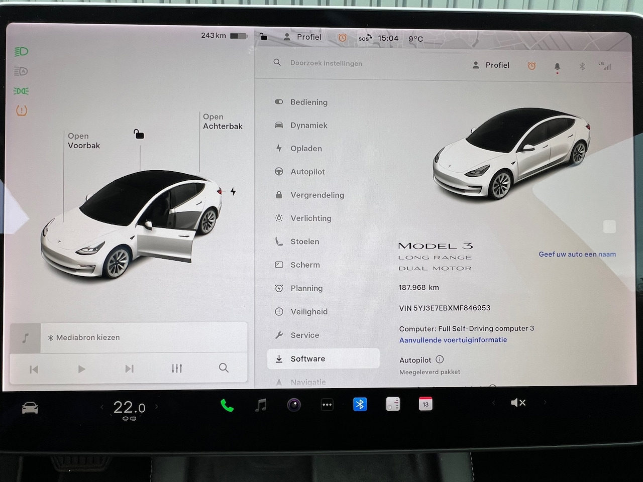Open the camera app icon
This screenshot has width=643, height=482.
click(294, 405)
